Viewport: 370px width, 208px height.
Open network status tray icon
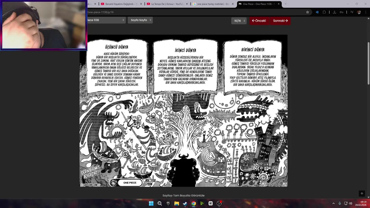346,203
